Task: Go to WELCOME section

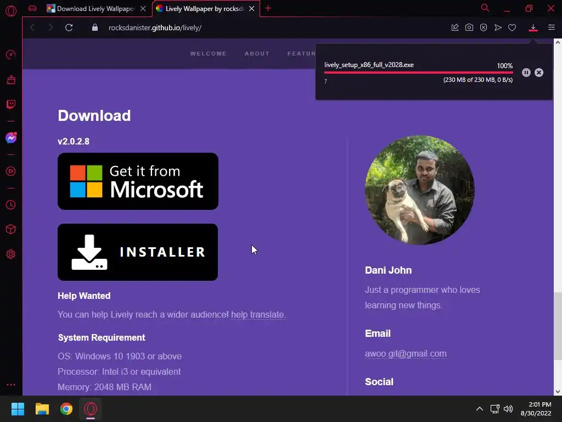Action: [208, 53]
